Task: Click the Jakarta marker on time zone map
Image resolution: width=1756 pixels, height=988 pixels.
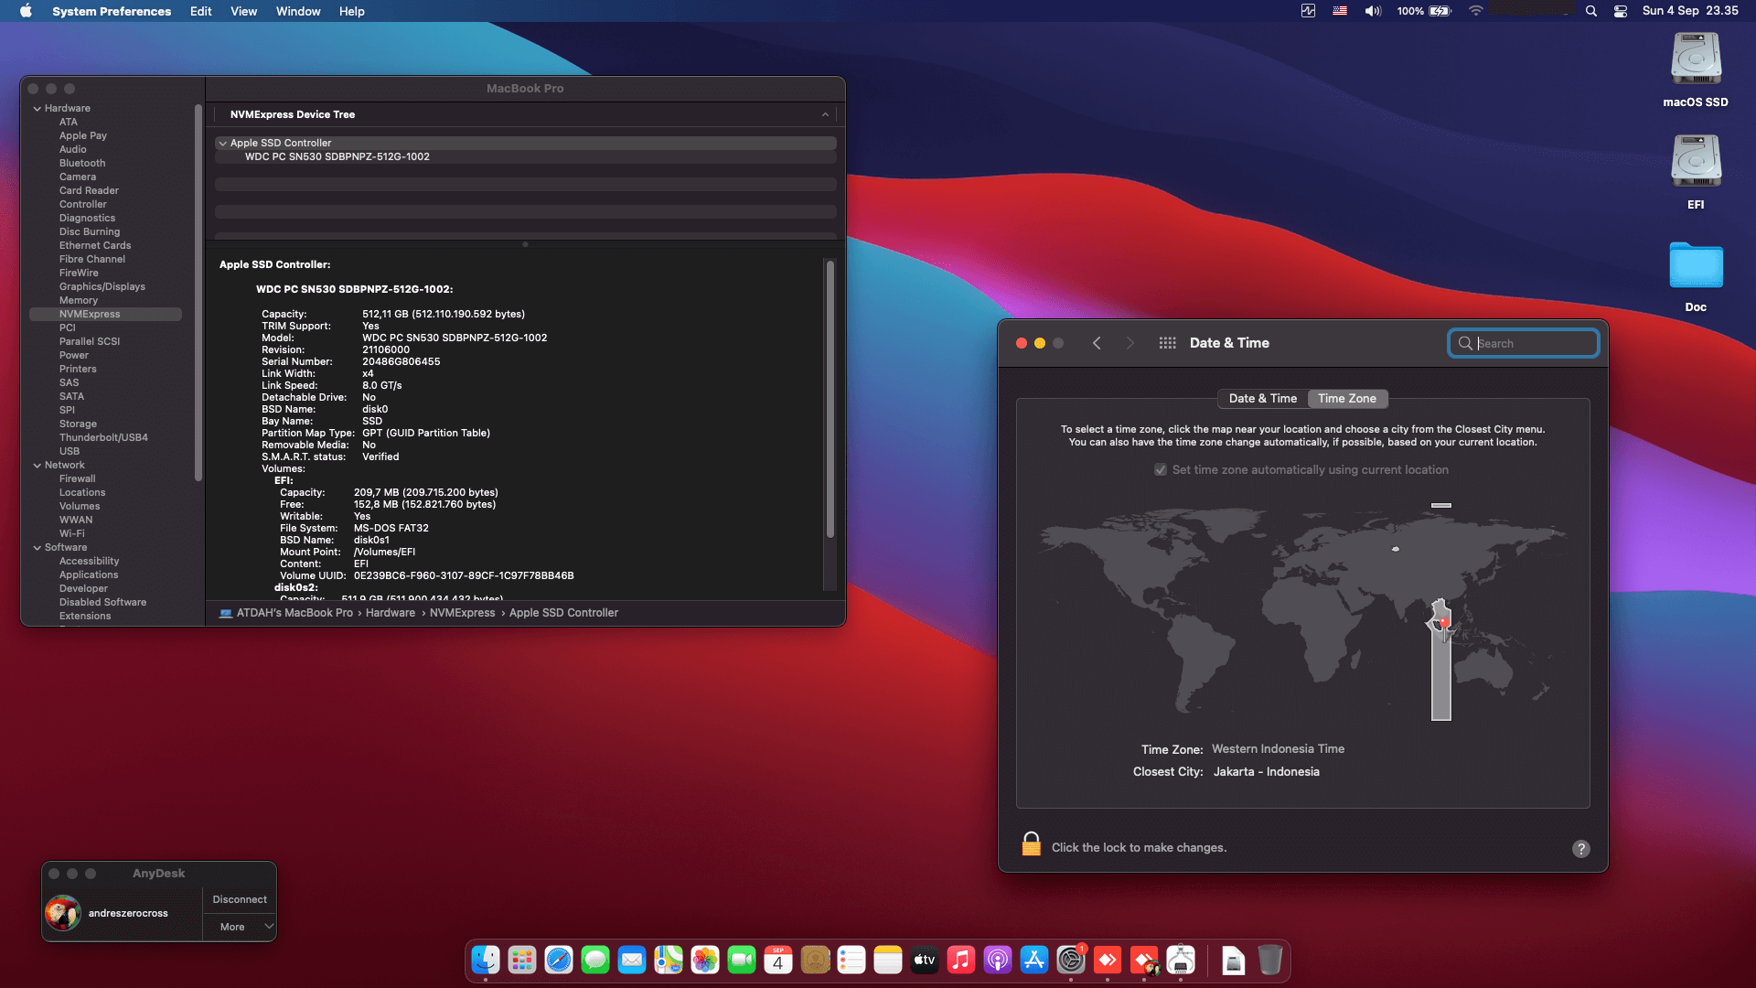Action: [x=1443, y=623]
